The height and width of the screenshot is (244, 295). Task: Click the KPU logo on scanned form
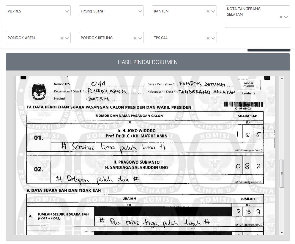39,92
